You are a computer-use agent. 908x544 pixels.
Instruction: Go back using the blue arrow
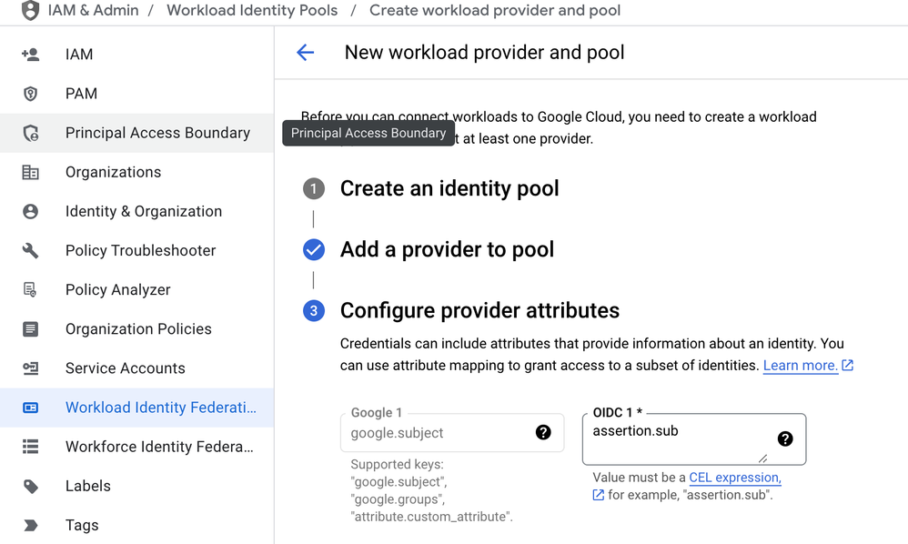[x=305, y=53]
